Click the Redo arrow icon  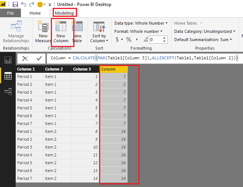coord(32,4)
